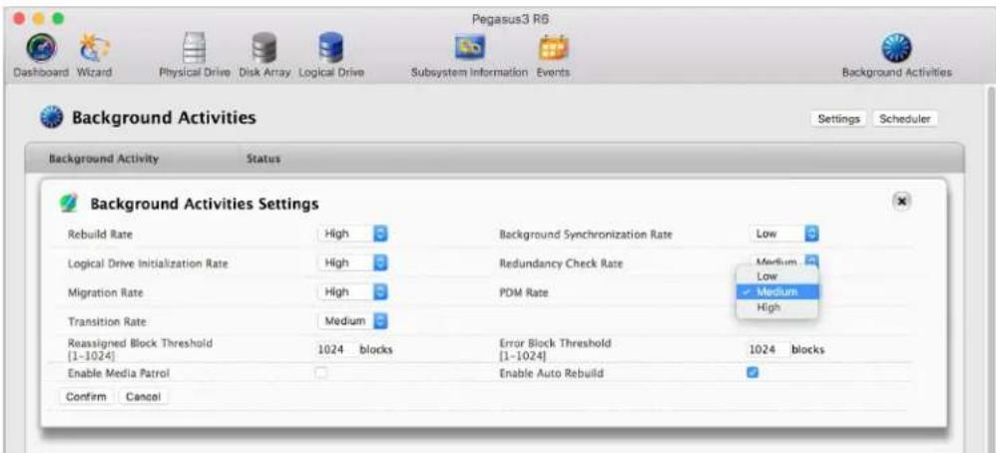Open the Events calendar icon
The width and height of the screenshot is (996, 453).
[x=553, y=49]
